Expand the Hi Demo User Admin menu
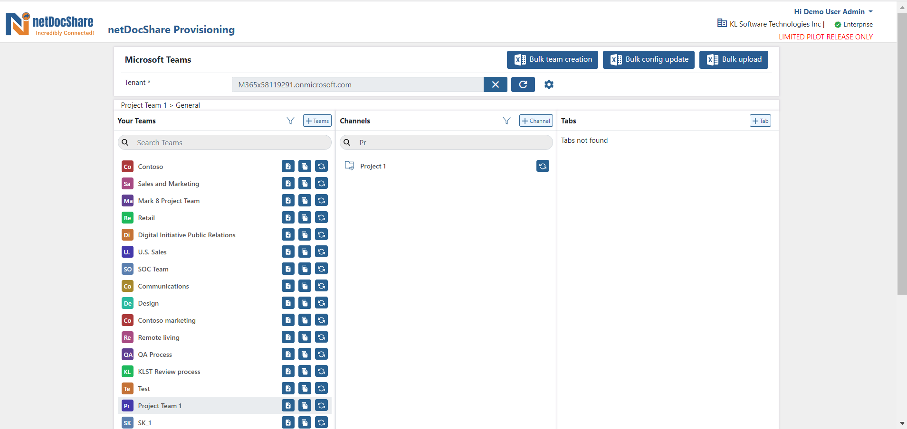907x429 pixels. [833, 12]
